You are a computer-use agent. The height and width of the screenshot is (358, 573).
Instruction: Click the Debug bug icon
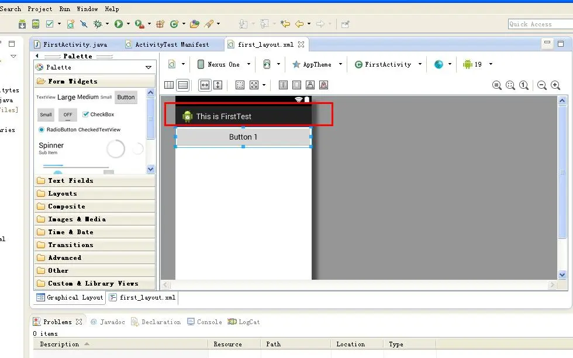[98, 24]
